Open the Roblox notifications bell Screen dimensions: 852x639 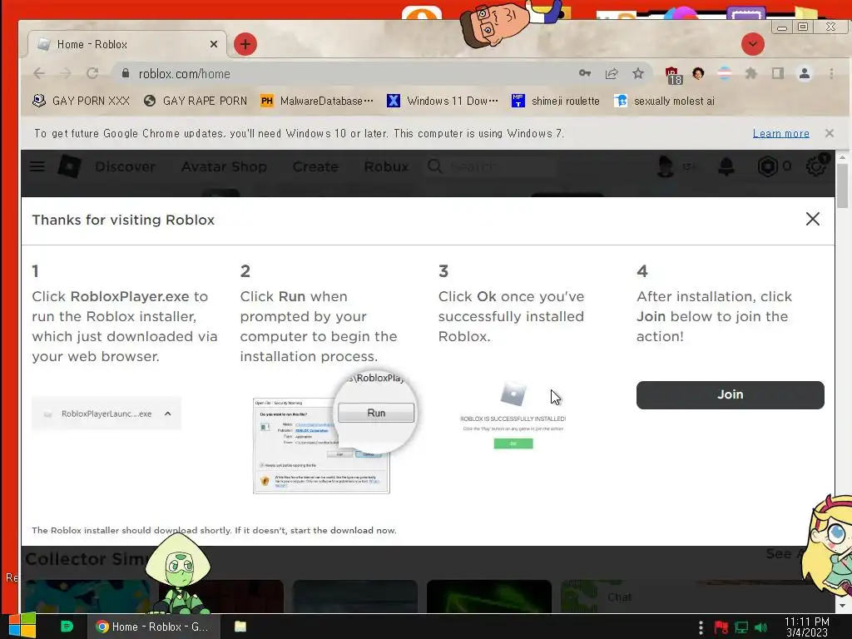(x=726, y=166)
